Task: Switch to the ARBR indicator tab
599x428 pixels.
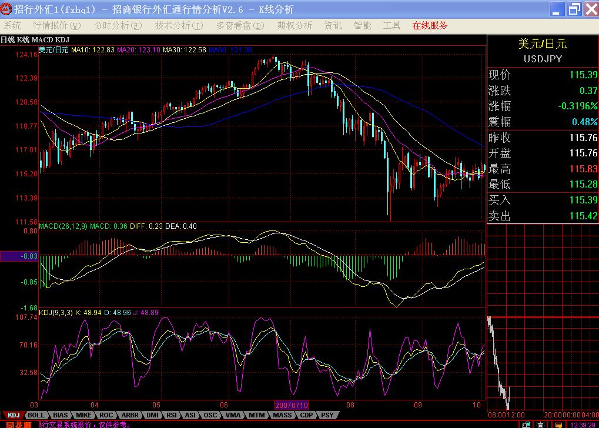Action: tap(130, 415)
